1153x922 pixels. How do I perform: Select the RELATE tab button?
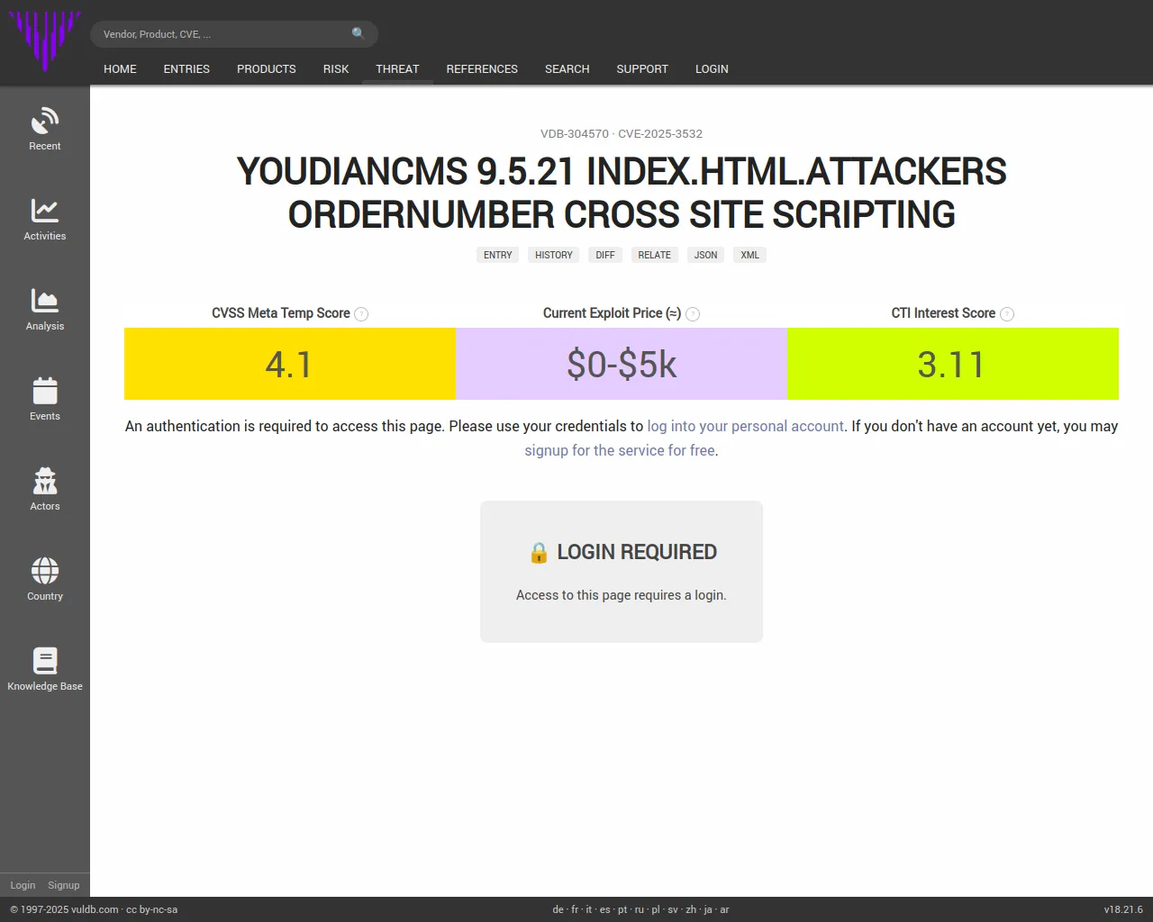point(655,255)
